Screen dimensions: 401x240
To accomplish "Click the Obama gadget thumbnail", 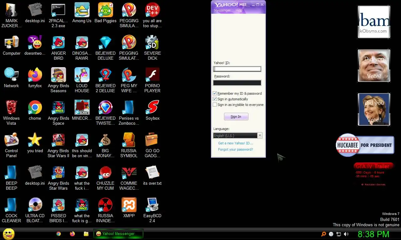I will point(374,22).
